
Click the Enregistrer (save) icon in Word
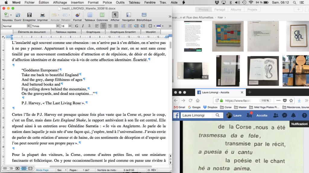point(29,15)
